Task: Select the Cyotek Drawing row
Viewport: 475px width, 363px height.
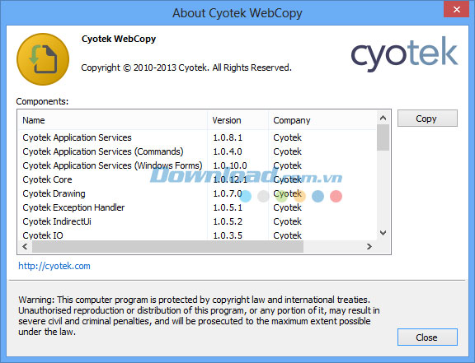Action: pyautogui.click(x=198, y=193)
